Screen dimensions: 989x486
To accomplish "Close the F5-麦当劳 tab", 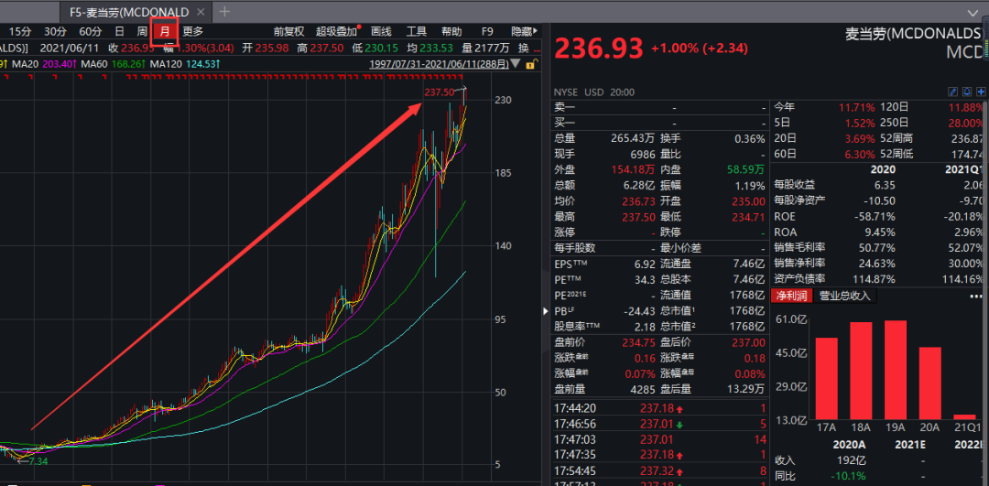I will point(201,12).
